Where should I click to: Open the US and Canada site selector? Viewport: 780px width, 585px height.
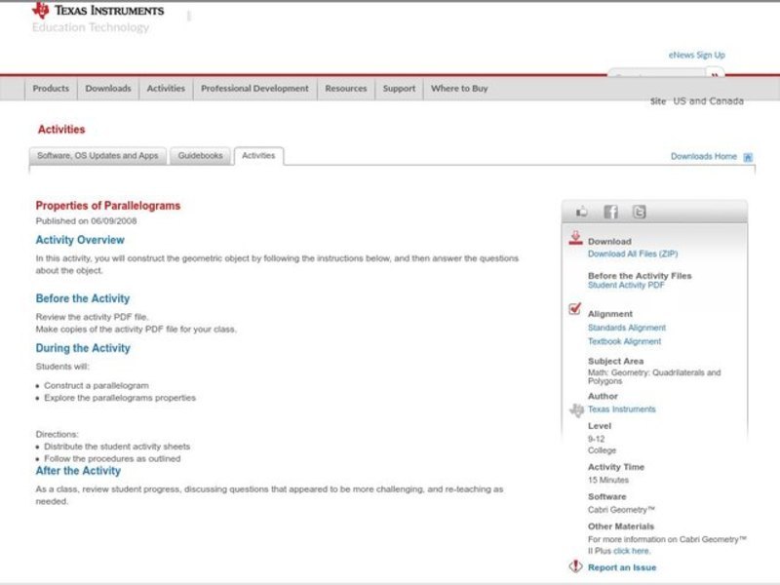click(708, 101)
